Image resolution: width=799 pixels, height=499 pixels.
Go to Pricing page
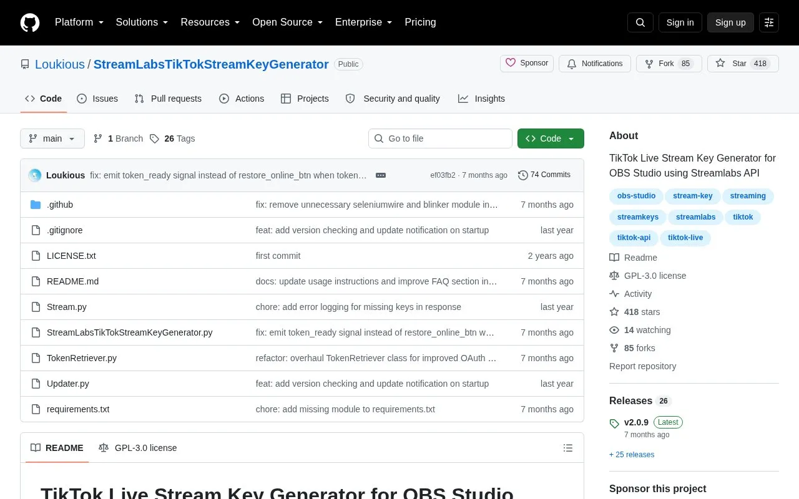pyautogui.click(x=420, y=22)
